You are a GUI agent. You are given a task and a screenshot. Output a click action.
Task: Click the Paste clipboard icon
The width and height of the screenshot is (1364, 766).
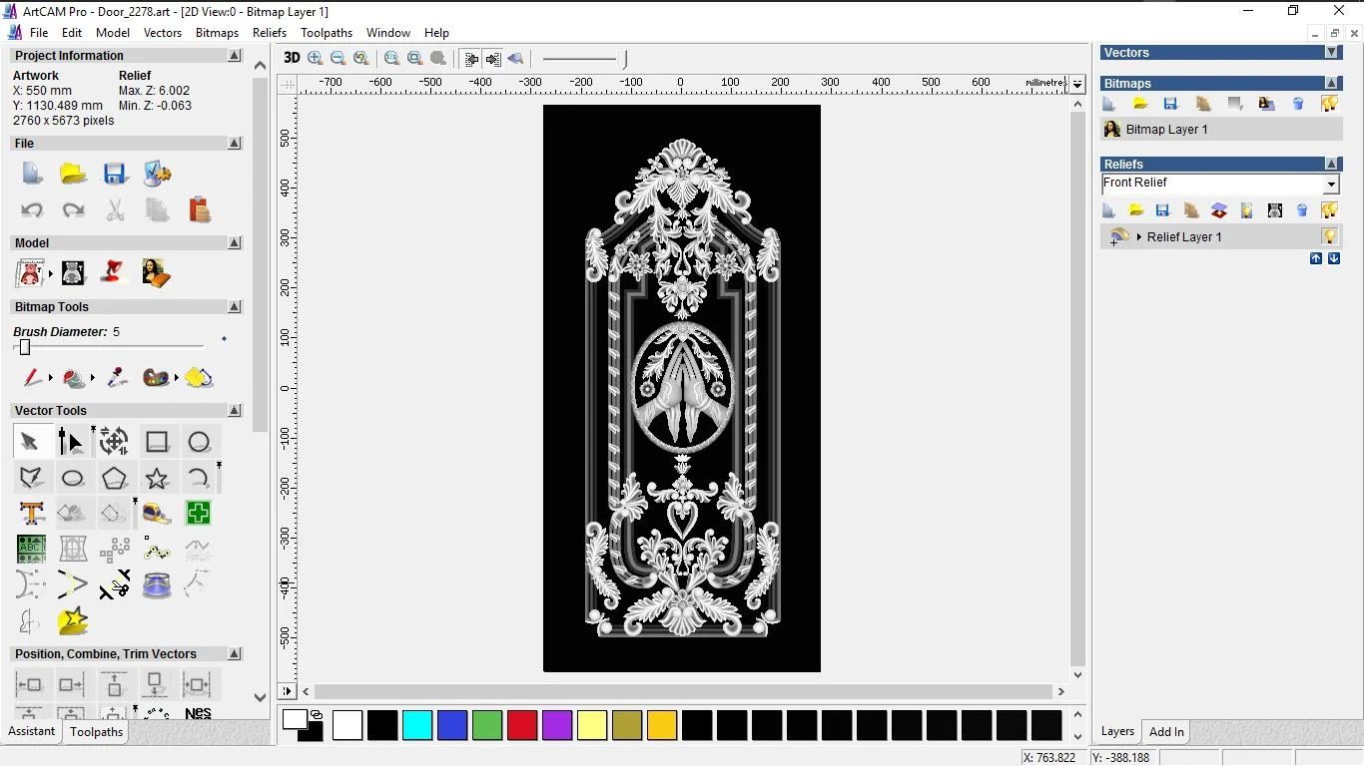200,209
